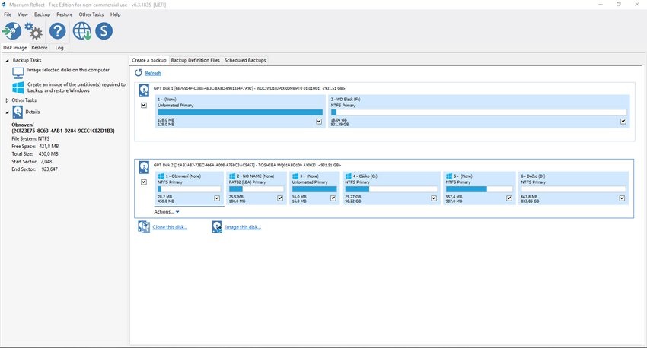
Task: Uncheck the Obnovení partition checkbox
Action: pyautogui.click(x=217, y=198)
